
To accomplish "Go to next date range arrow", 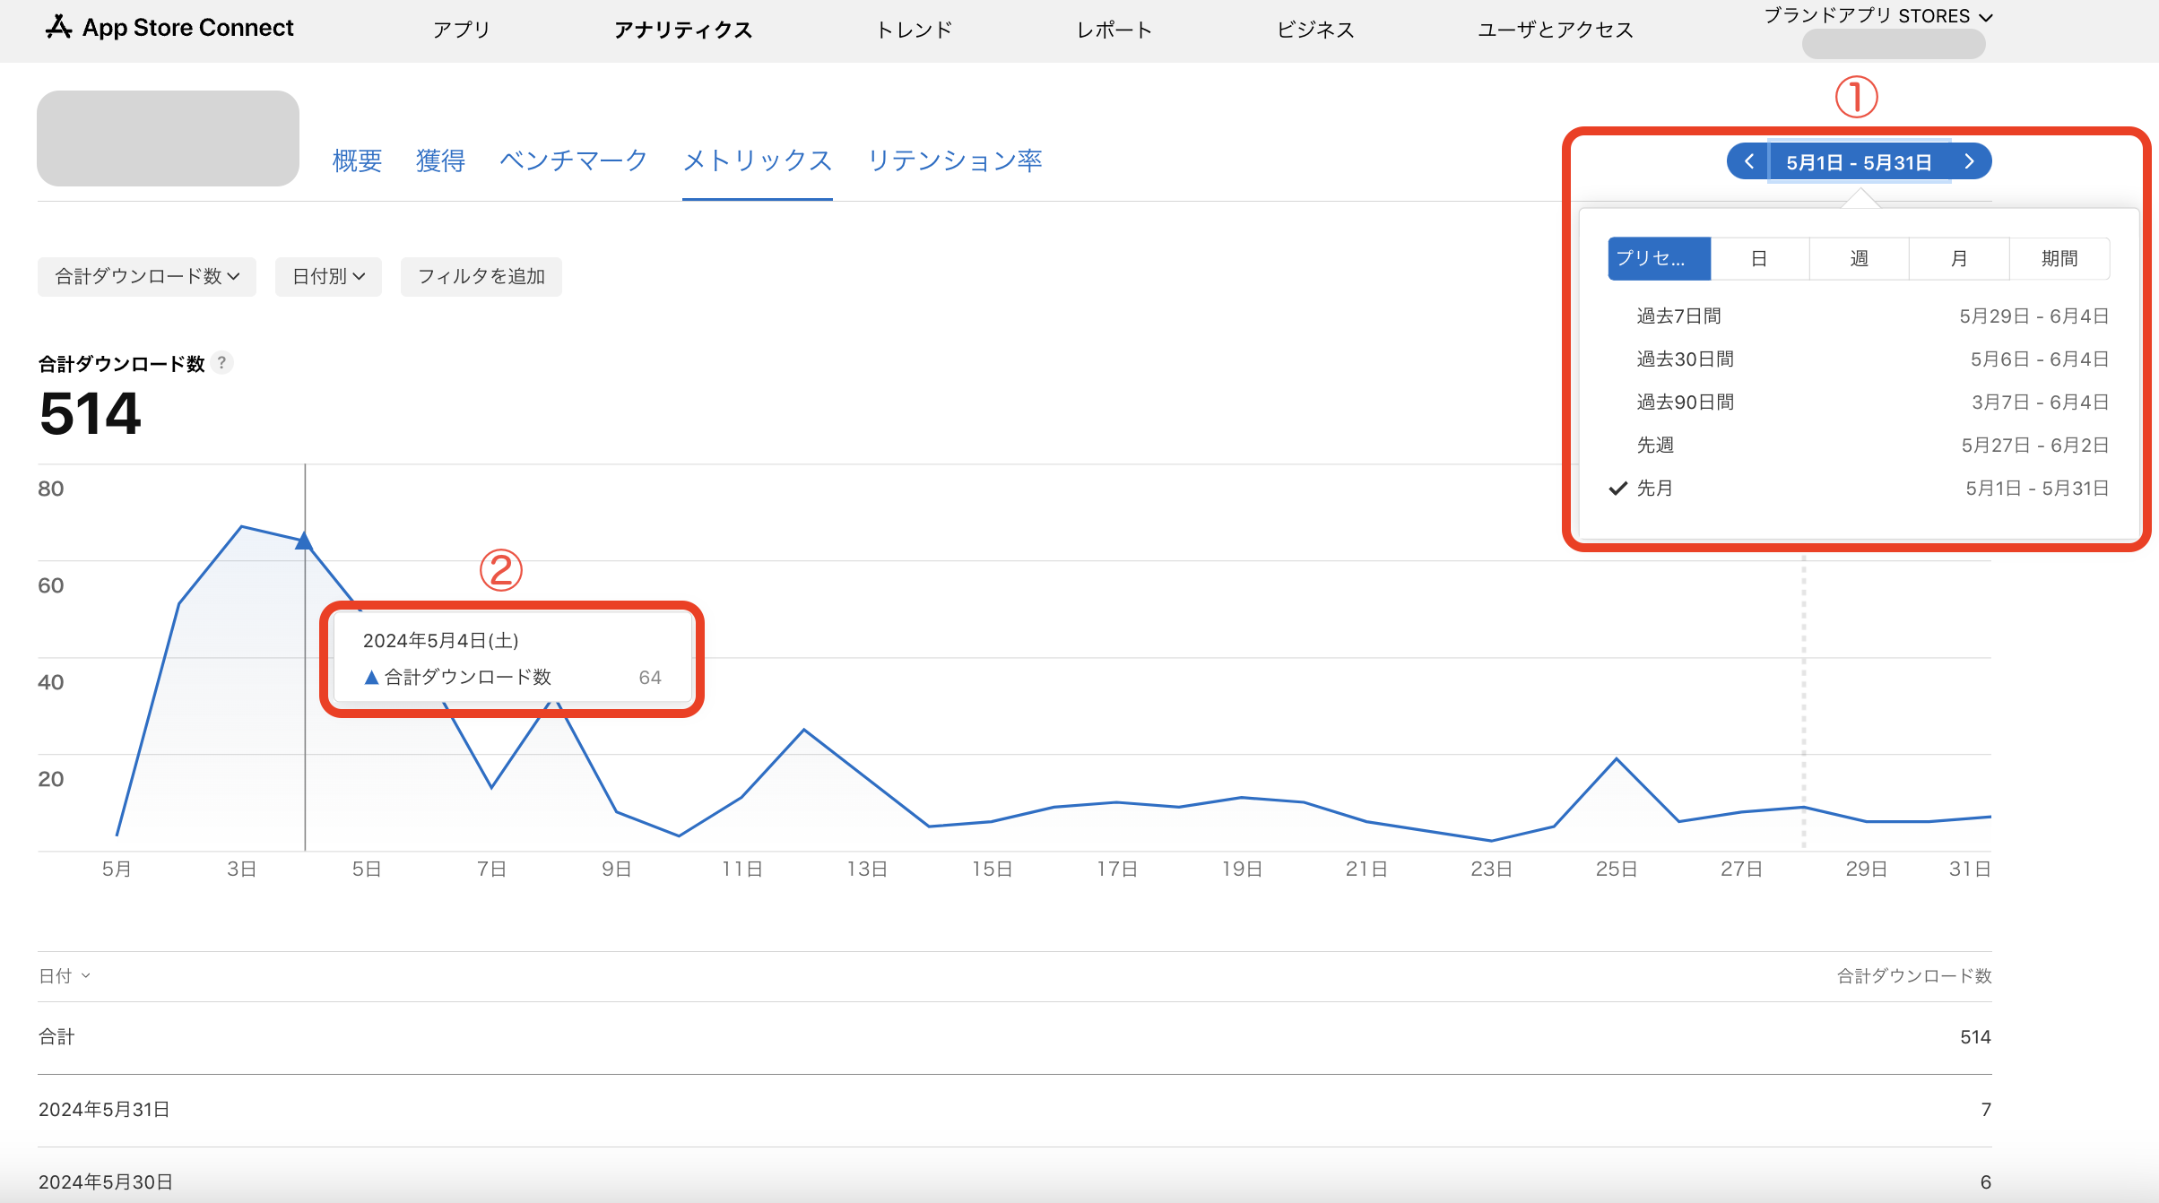I will coord(1970,161).
